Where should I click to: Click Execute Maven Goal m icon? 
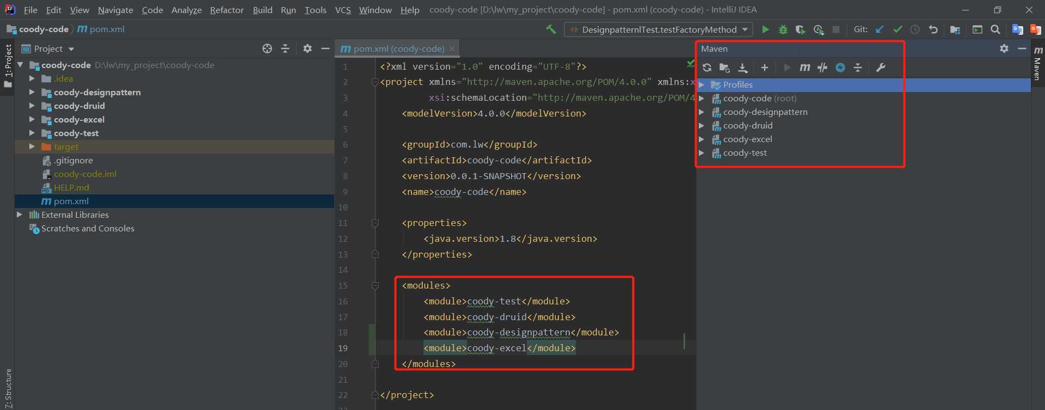click(x=804, y=68)
